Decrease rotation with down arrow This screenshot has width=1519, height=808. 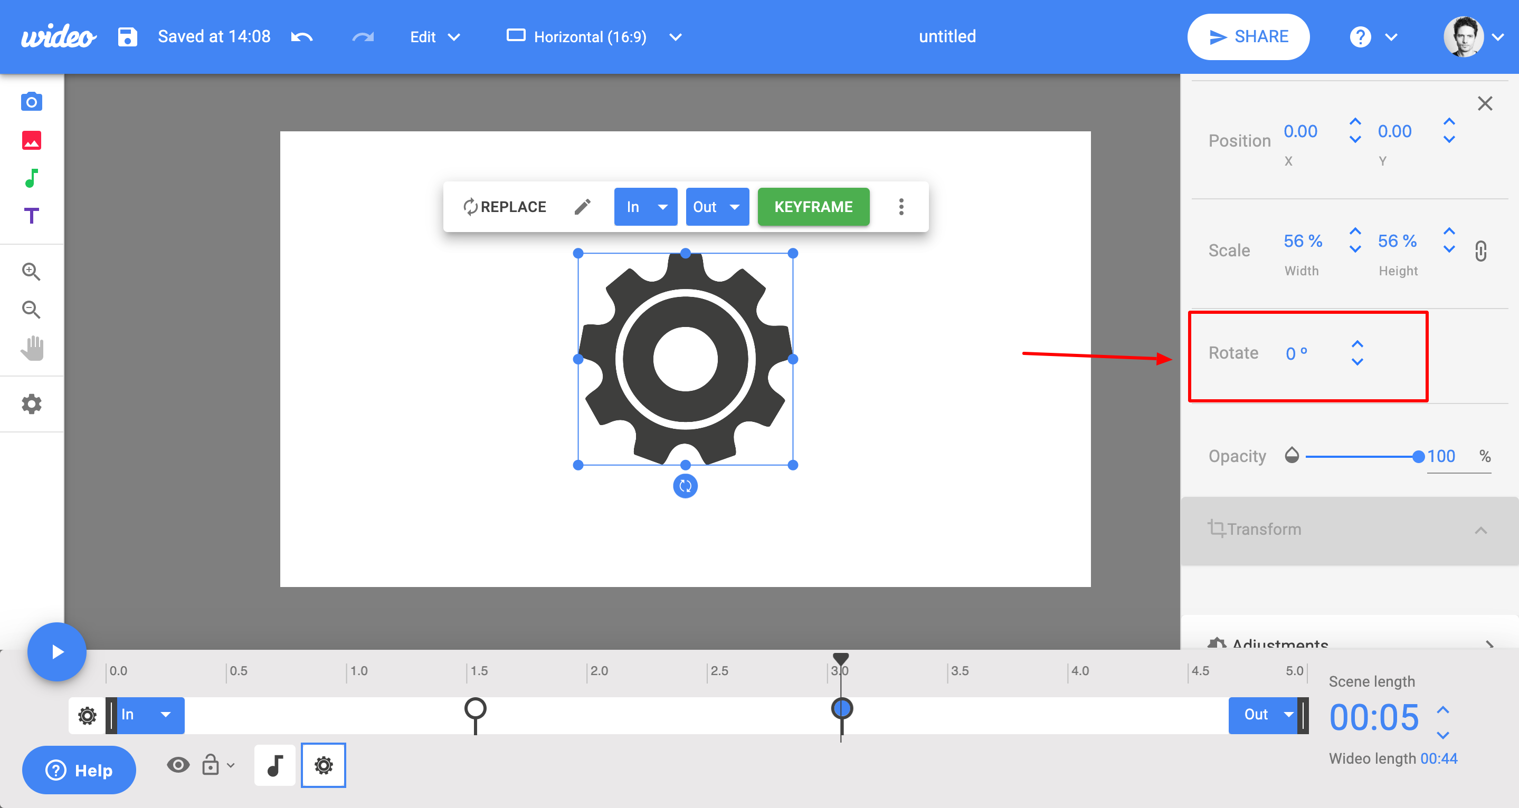coord(1357,362)
